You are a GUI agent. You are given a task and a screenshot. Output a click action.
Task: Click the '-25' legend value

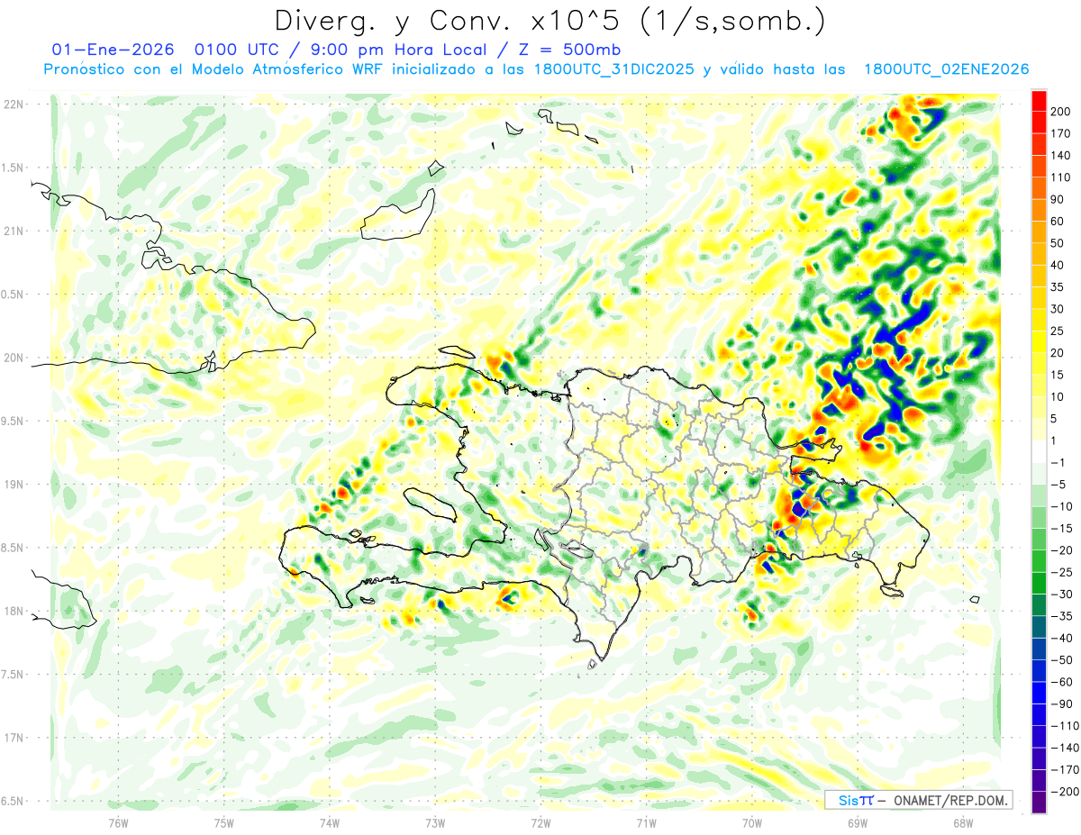coord(1060,573)
